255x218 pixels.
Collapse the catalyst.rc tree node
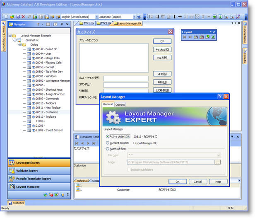(15, 40)
